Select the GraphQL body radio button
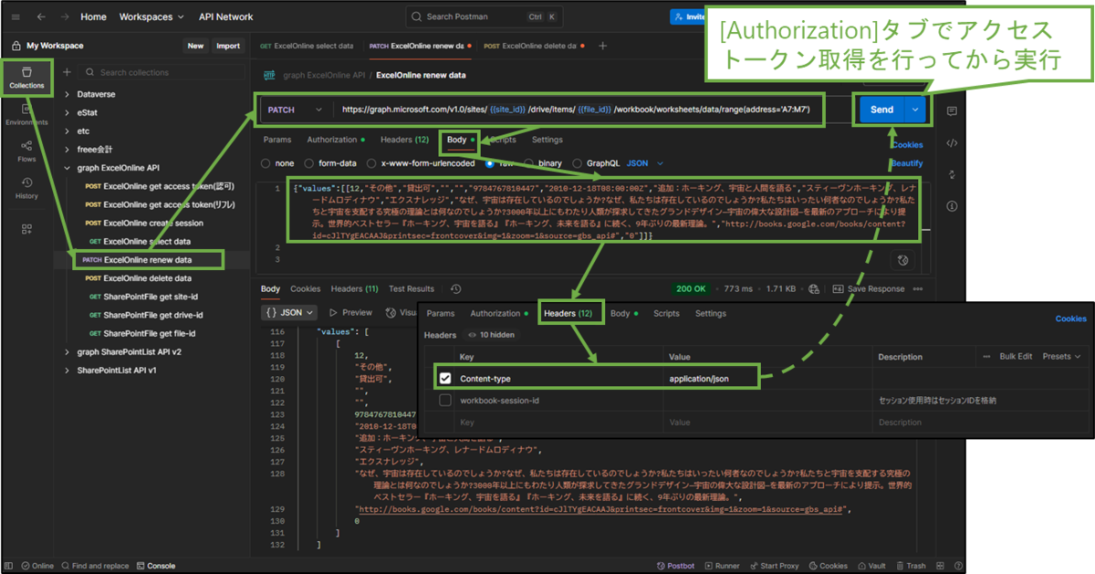 coord(578,163)
